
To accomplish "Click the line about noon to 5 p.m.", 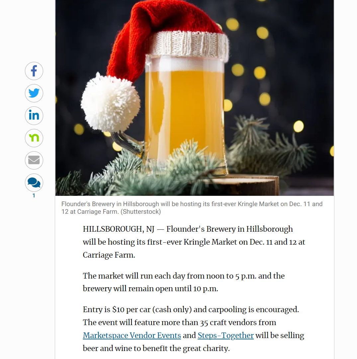I will tap(184, 276).
